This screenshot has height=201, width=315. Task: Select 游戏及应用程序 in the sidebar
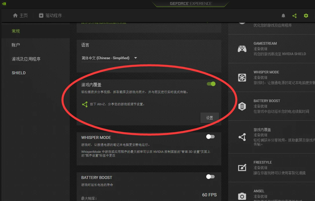(26, 59)
